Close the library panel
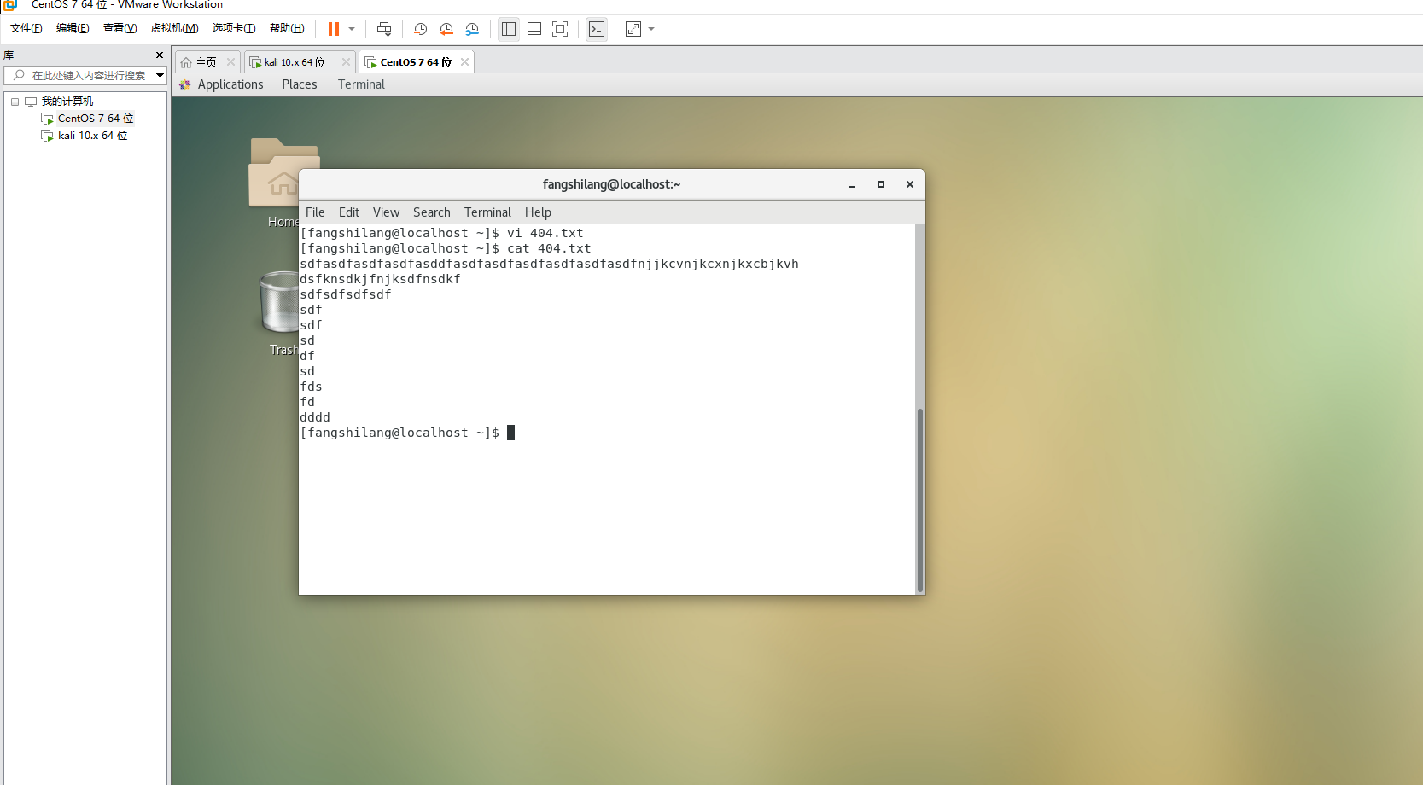The width and height of the screenshot is (1423, 785). coord(160,55)
